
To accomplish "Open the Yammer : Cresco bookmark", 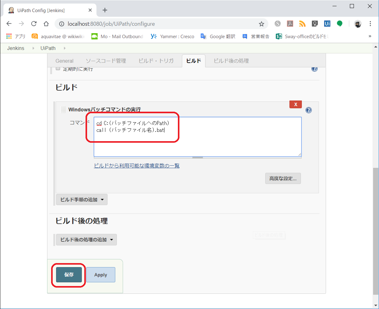I will [x=172, y=36].
